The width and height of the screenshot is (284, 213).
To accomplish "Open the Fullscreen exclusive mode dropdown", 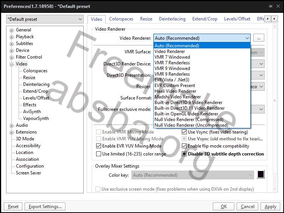I will [261, 109].
